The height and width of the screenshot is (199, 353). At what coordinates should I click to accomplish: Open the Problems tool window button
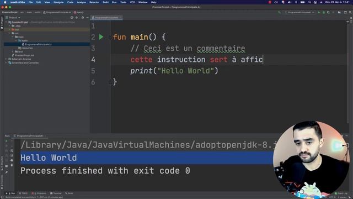(39, 193)
